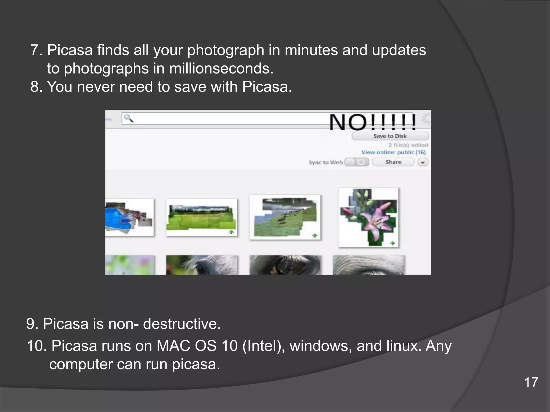Click the '2 file(s) edited' text
Image resolution: width=550 pixels, height=412 pixels.
(x=408, y=145)
